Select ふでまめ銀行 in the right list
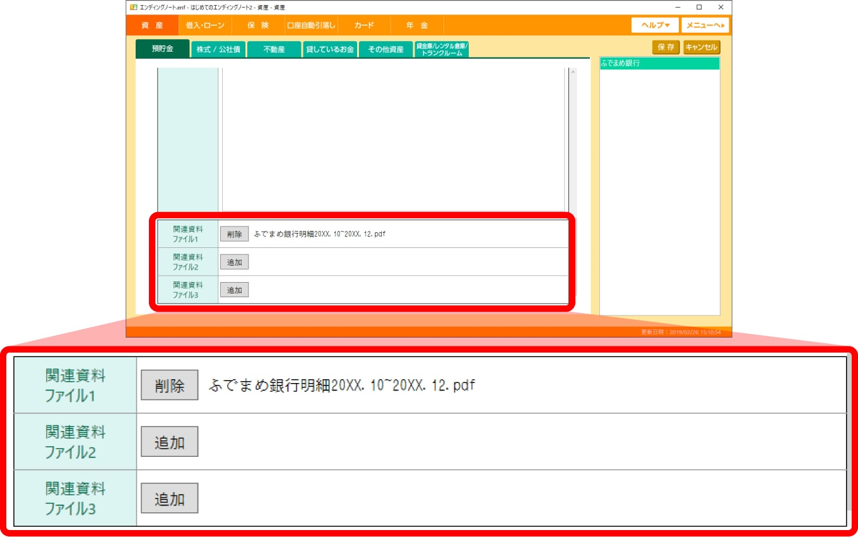Screen dimensions: 858x537 (x=659, y=64)
